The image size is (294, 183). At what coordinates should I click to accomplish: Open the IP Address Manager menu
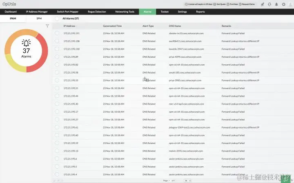(37, 11)
